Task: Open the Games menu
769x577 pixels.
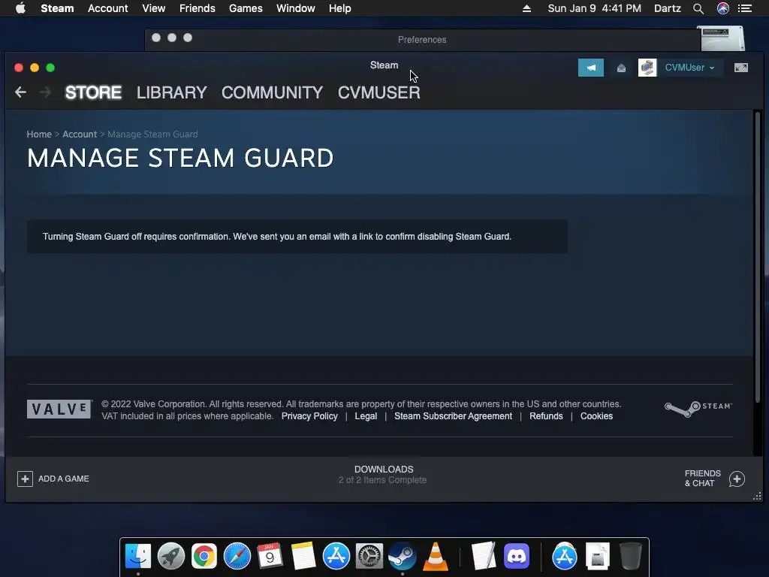Action: [246, 8]
